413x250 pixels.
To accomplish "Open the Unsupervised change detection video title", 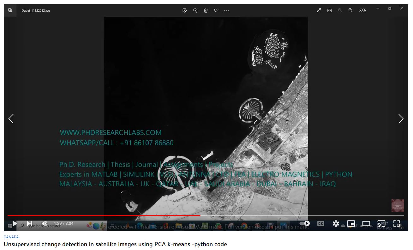I will pos(115,244).
